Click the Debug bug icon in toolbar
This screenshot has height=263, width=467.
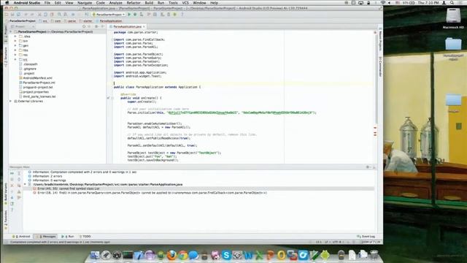click(x=135, y=15)
